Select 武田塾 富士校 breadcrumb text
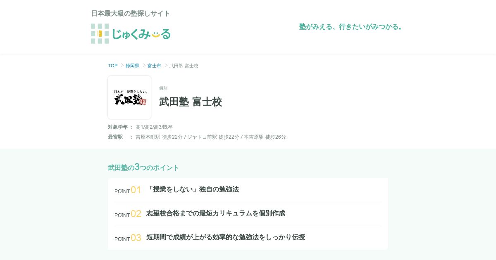Image resolution: width=496 pixels, height=260 pixels. click(x=184, y=66)
